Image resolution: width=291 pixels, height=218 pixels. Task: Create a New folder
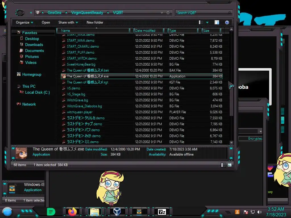point(95,22)
